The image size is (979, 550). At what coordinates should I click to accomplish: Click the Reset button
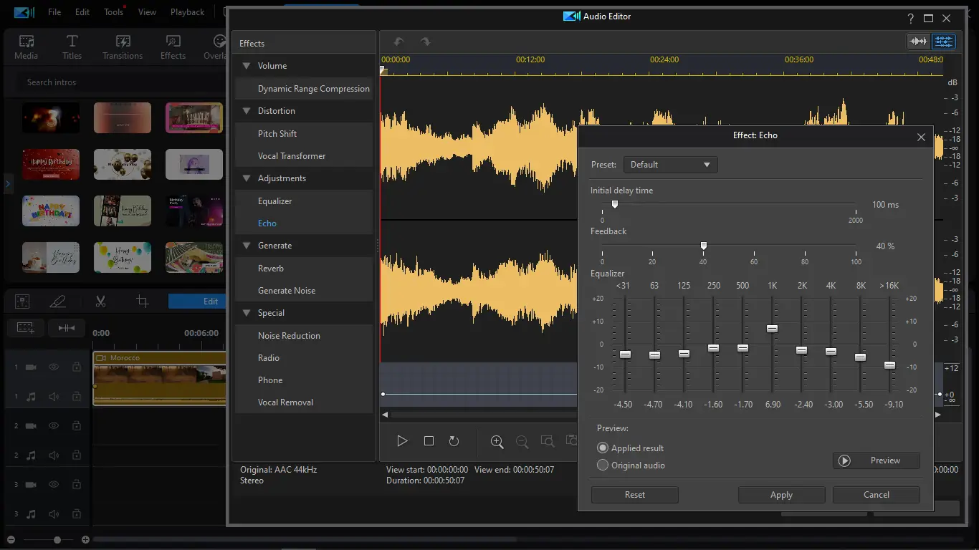pos(634,495)
